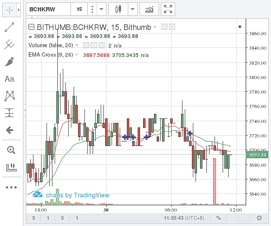Screen dimensions: 271x226
Task: Open Bithumb title dropdown arrow
Action: click(155, 27)
